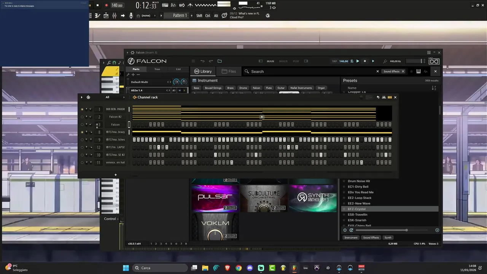Screen dimensions: 487x274
Task: Toggle mute on @717ma..SE #2 channel
Action: 82,155
